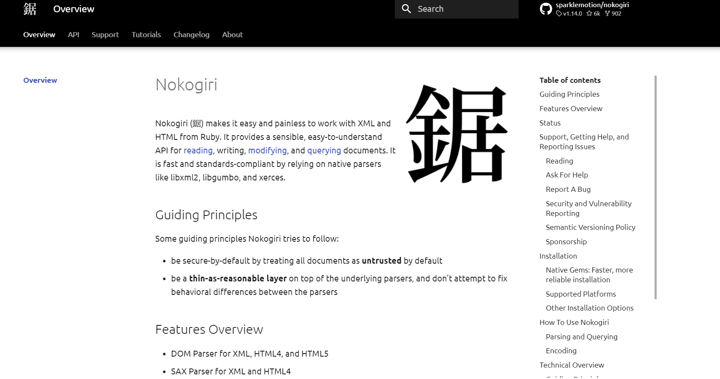This screenshot has width=720, height=379.
Task: Open the sparklemotion/nokogiri repository link
Action: click(592, 5)
